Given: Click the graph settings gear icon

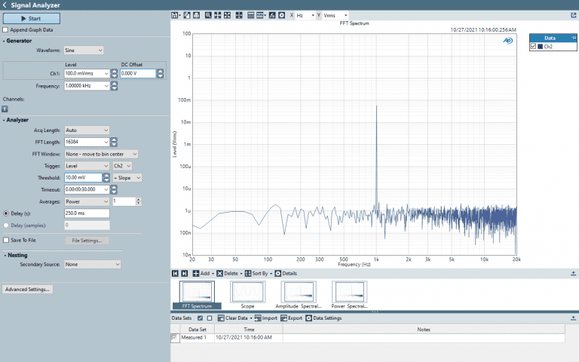Looking at the screenshot, I should [x=281, y=15].
